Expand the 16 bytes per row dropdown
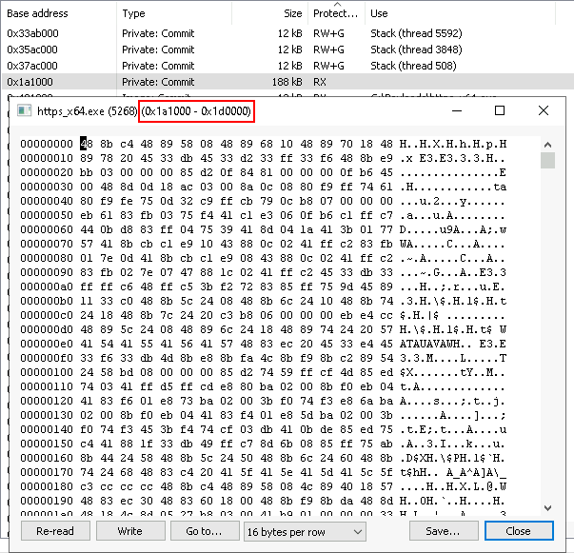Viewport: 574px width, 553px height. [305, 531]
